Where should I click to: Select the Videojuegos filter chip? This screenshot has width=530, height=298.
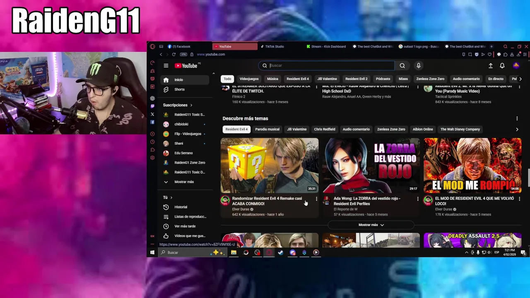click(249, 79)
